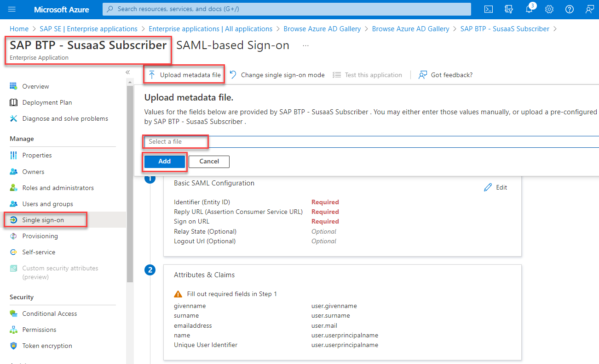599x364 pixels.
Task: Click Upload metadata file in the toolbar
Action: pyautogui.click(x=184, y=75)
